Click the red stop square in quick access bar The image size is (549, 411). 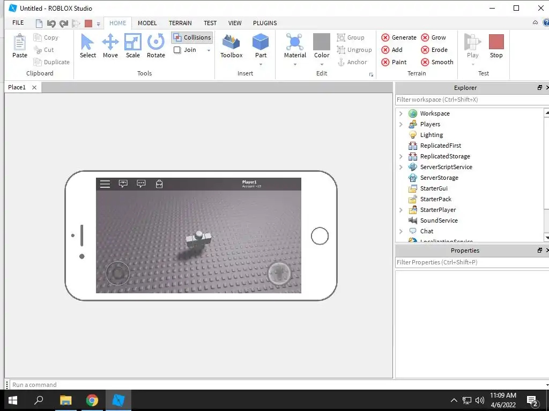tap(88, 24)
